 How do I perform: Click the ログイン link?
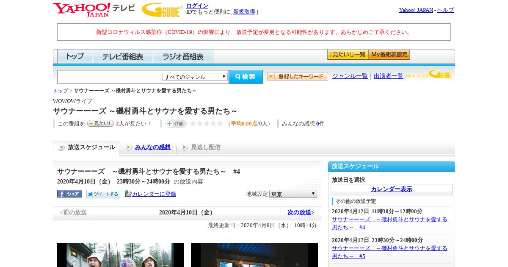(197, 6)
